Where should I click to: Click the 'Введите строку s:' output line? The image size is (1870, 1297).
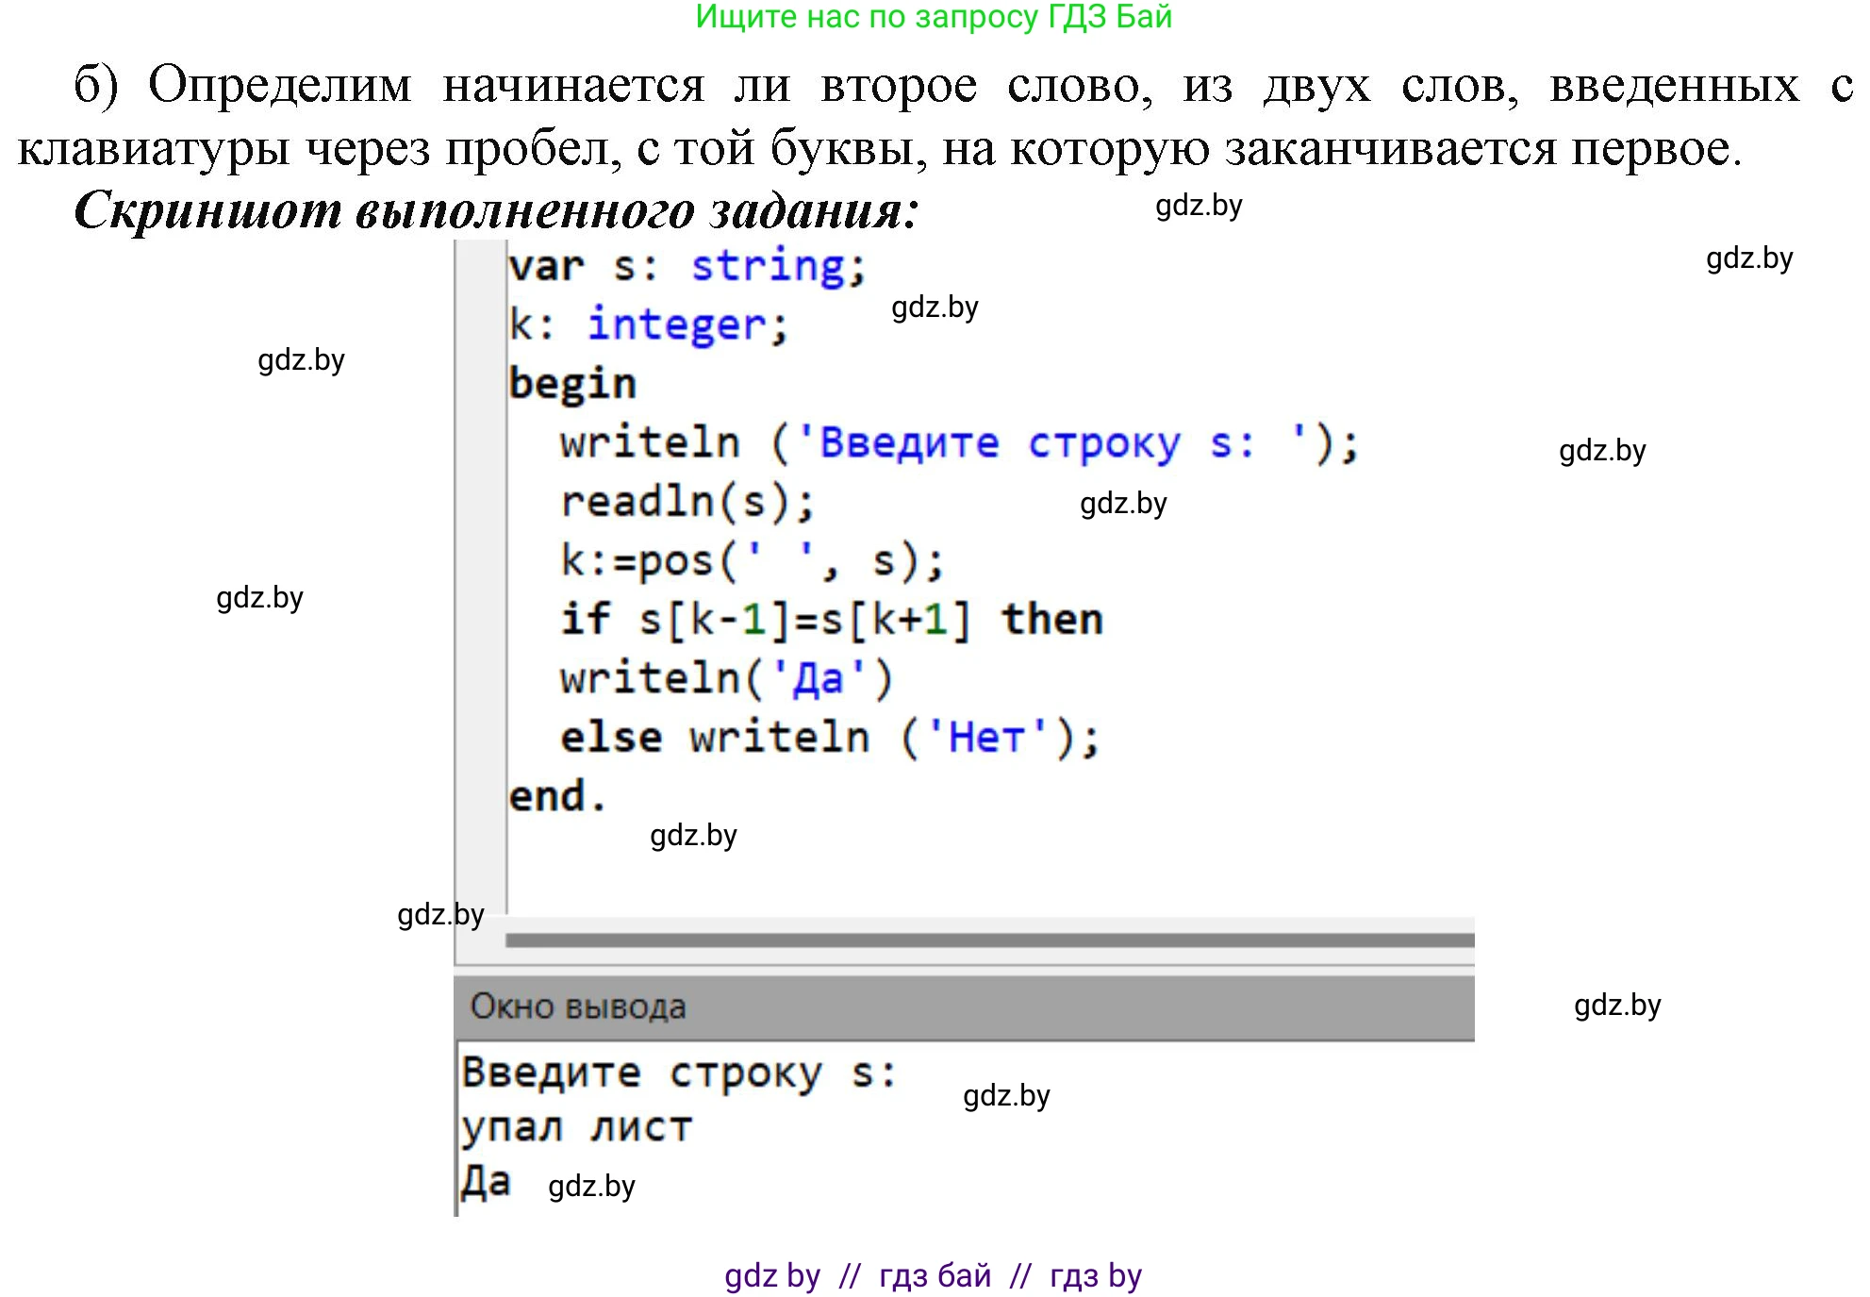click(x=677, y=1073)
